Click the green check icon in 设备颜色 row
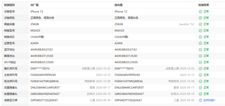This screenshot has height=106, width=225. (200, 18)
